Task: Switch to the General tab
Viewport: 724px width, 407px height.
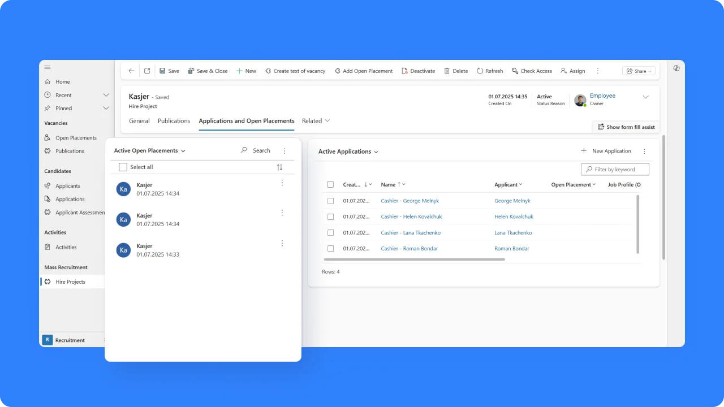Action: [x=139, y=121]
